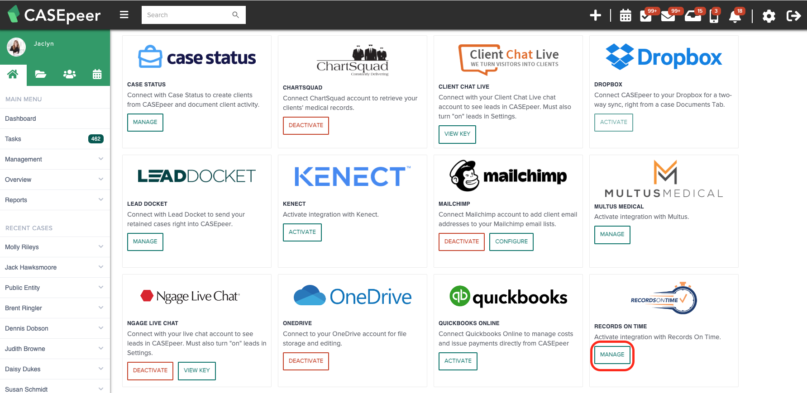The image size is (807, 393).
Task: Activate the Kenect integration
Action: 302,232
